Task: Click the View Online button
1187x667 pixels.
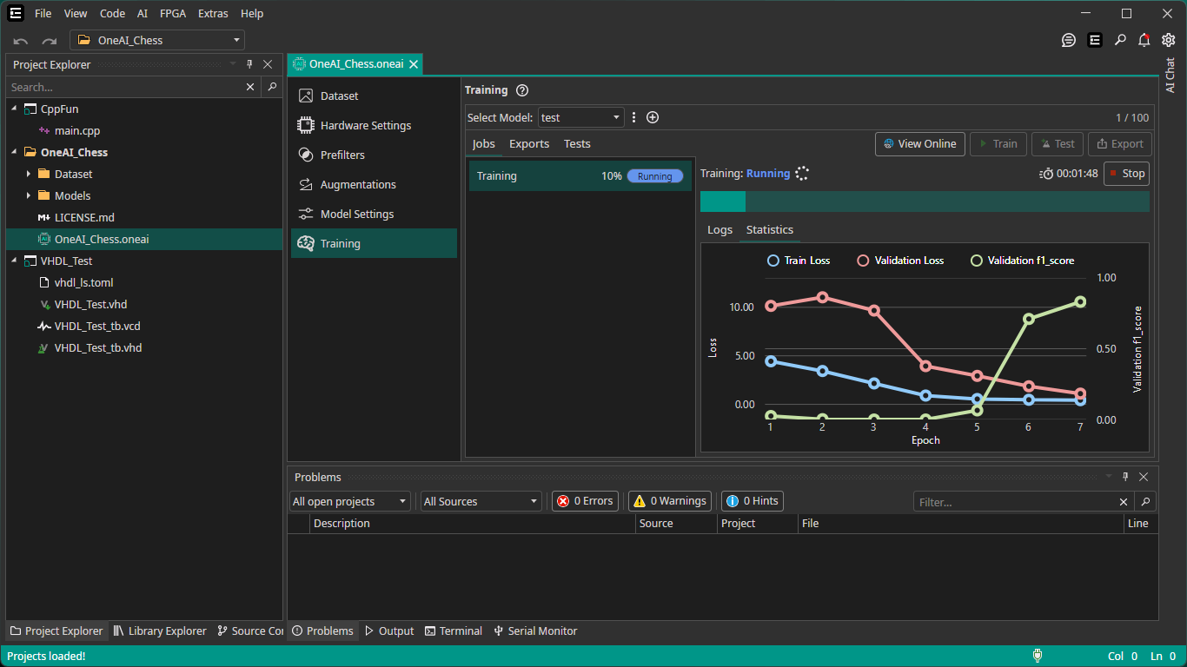Action: [919, 144]
